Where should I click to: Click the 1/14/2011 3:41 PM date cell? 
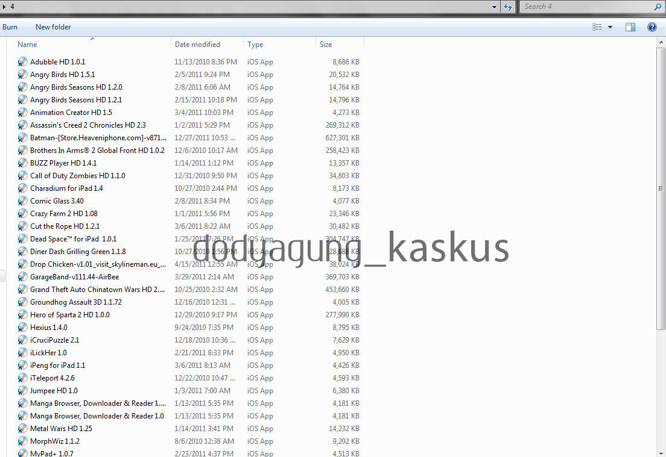(204, 429)
